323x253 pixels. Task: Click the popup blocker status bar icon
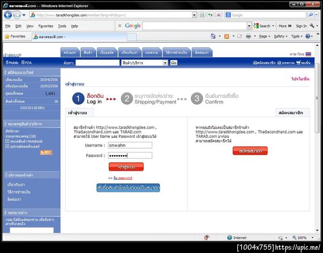pos(207,237)
